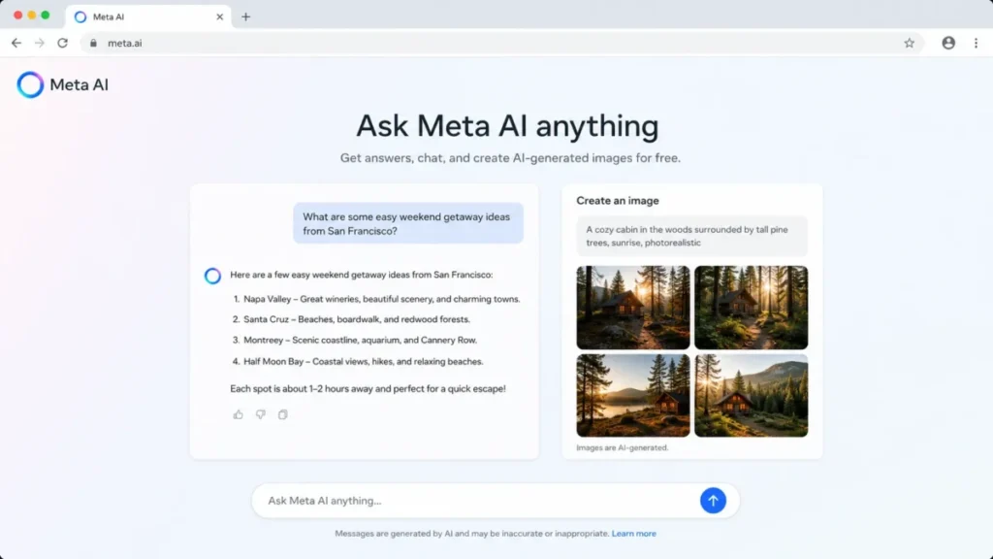Open the bottom-left lakeside cabin image
This screenshot has height=559, width=993.
click(x=632, y=396)
